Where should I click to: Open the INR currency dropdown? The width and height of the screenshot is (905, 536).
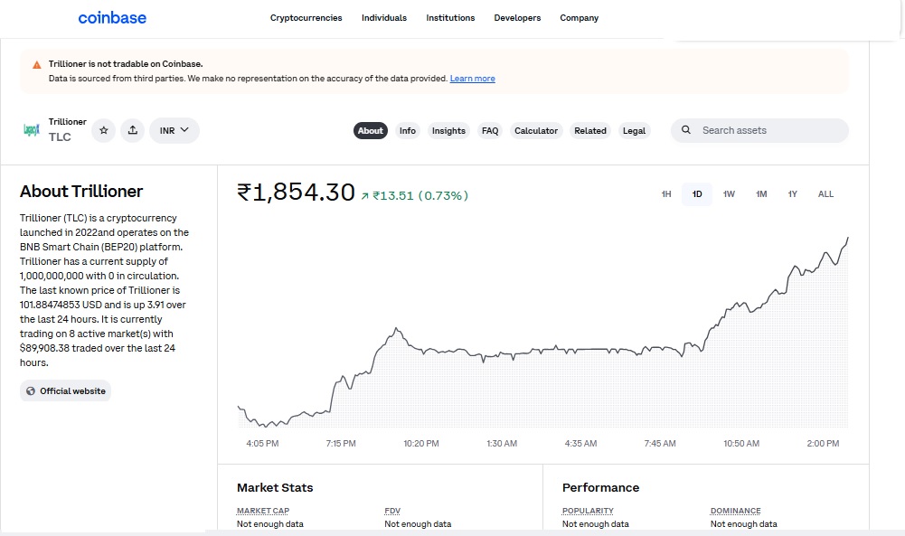pyautogui.click(x=174, y=130)
